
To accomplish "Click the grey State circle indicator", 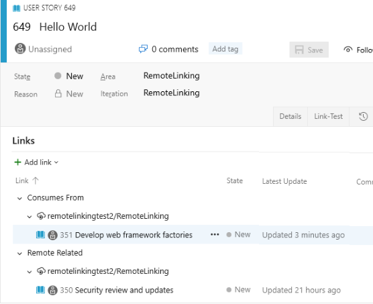I will pos(58,76).
